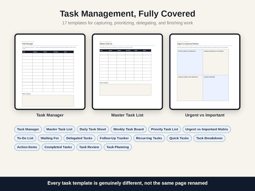Click the 'Schedule' quadrant in matrix
Image resolution: width=255 pixels, height=191 pixels.
tap(215, 62)
